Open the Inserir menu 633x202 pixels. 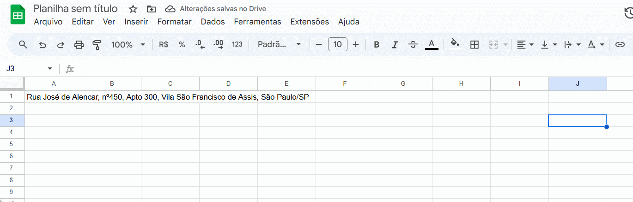click(136, 22)
